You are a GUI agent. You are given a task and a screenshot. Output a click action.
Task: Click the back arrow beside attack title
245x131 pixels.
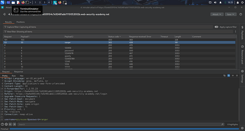click(4, 14)
